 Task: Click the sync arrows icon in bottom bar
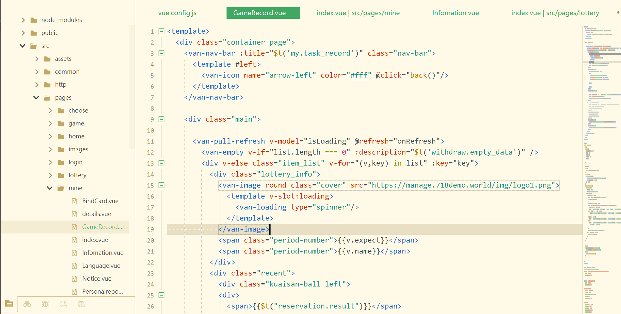(x=63, y=304)
